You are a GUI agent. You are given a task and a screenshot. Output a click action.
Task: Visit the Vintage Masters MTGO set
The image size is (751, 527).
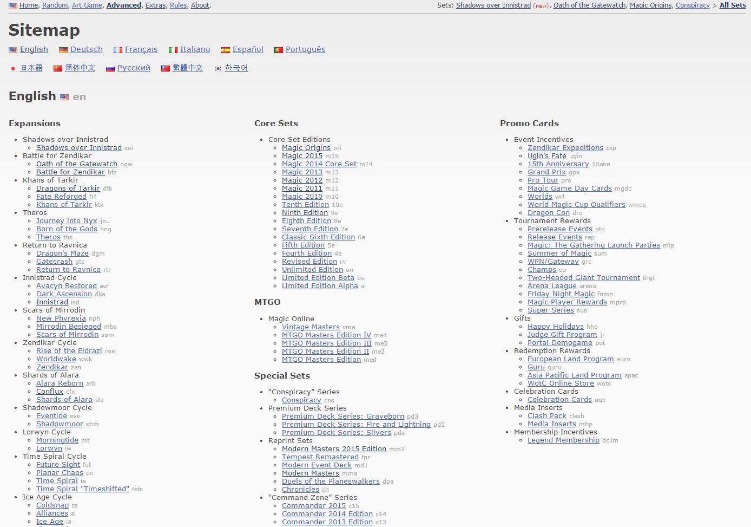tap(311, 327)
